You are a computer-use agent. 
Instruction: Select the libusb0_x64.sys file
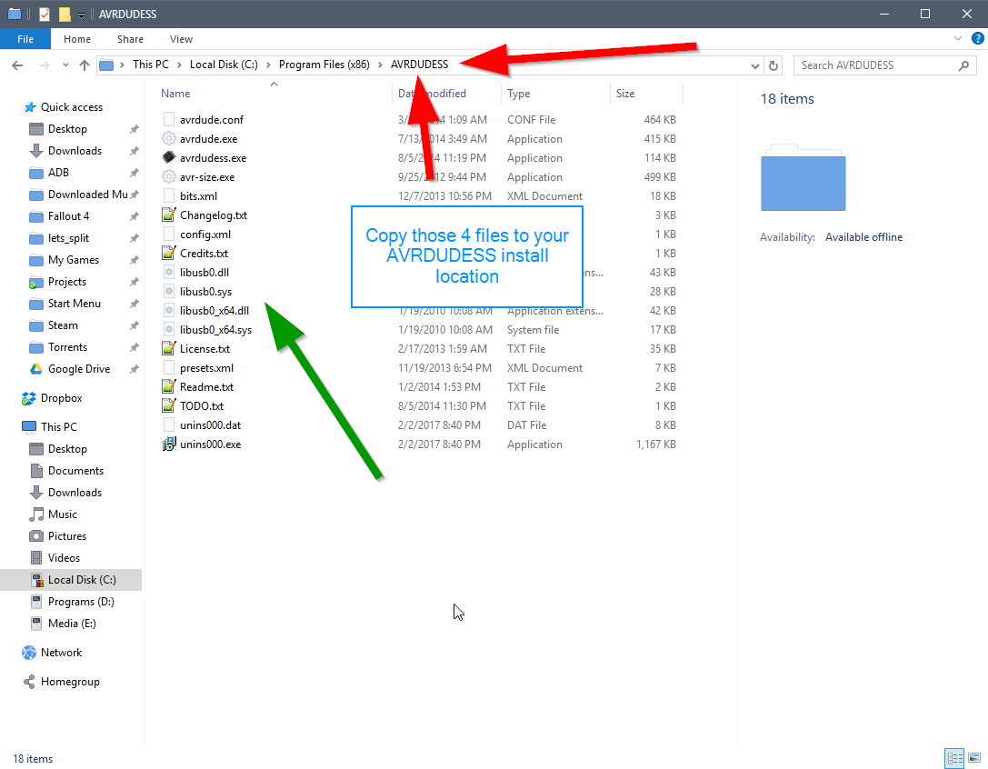(215, 330)
